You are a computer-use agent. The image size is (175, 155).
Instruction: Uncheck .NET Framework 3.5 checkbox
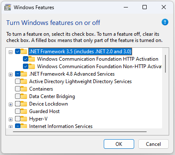point(17,52)
